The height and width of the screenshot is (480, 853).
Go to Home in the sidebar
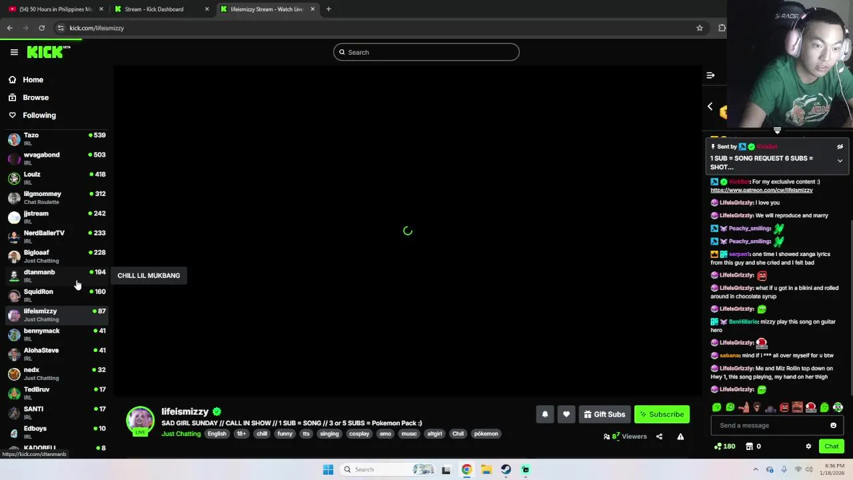tap(33, 79)
